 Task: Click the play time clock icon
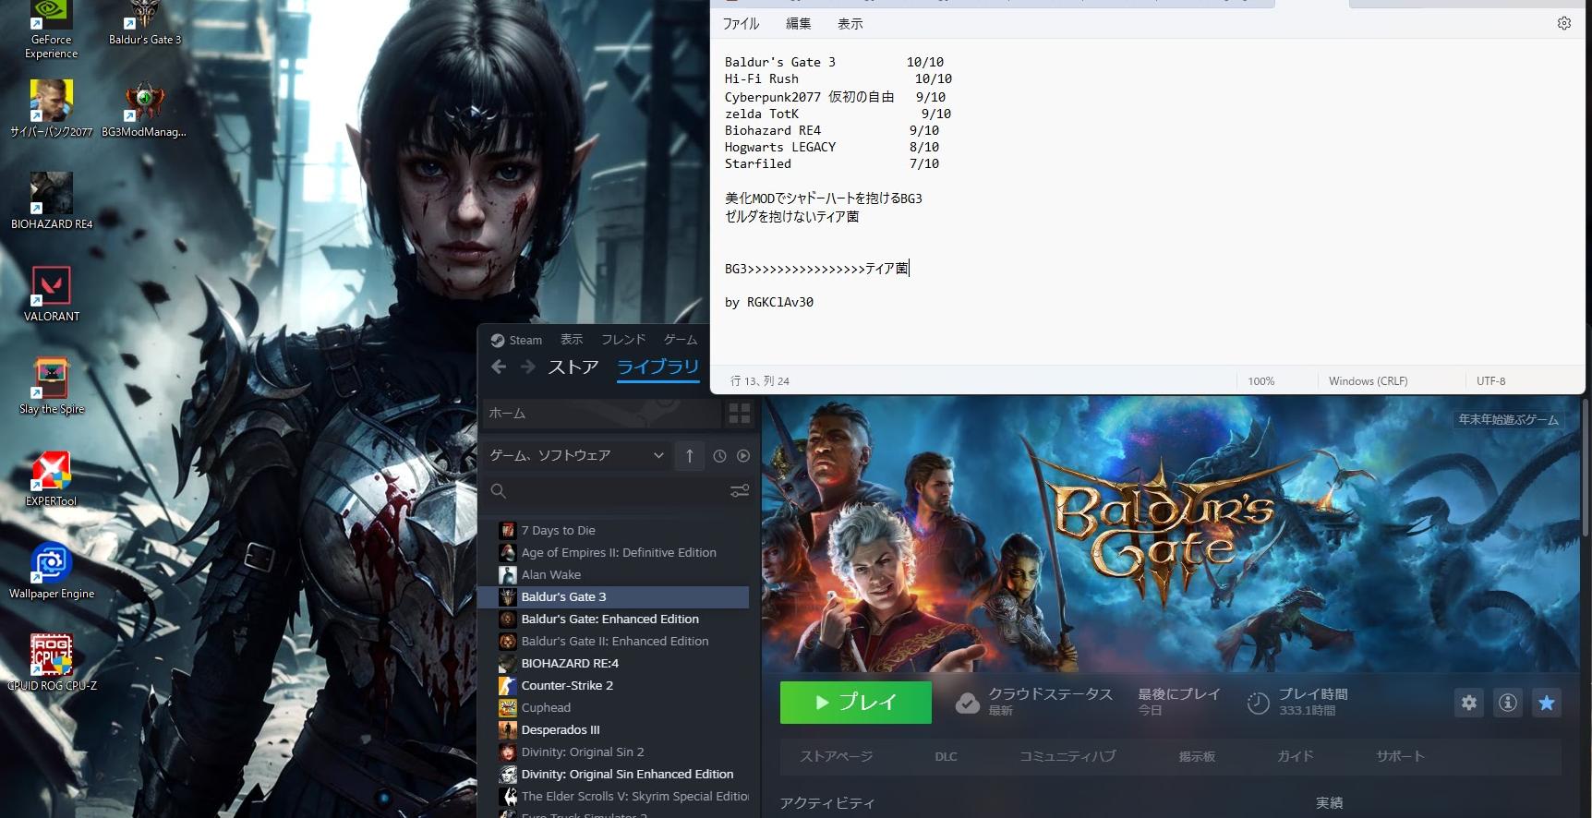click(x=1258, y=703)
